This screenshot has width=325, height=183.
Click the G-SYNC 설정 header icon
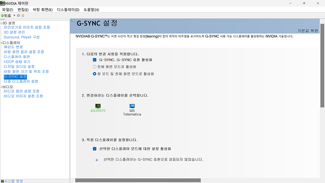click(73, 21)
